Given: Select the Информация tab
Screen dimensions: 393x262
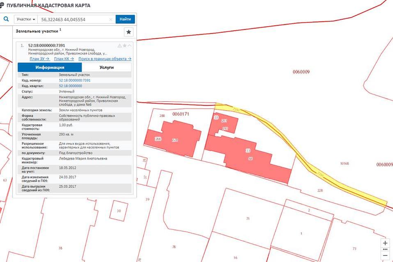Looking at the screenshot, I should coord(49,67).
